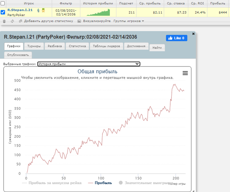This screenshot has width=230, height=192.
Task: Click the player figure icon next to R.Stepan.I.21
Action: (x=38, y=11)
